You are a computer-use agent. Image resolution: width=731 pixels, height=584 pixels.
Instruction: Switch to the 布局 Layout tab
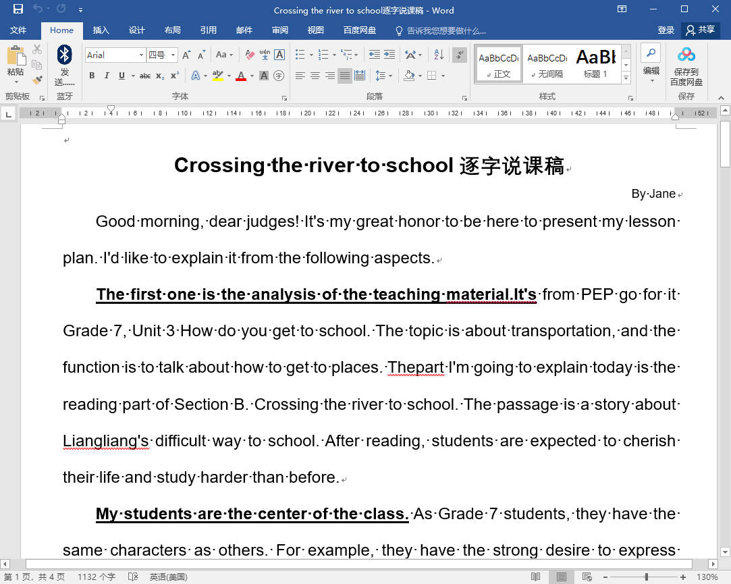[x=173, y=30]
